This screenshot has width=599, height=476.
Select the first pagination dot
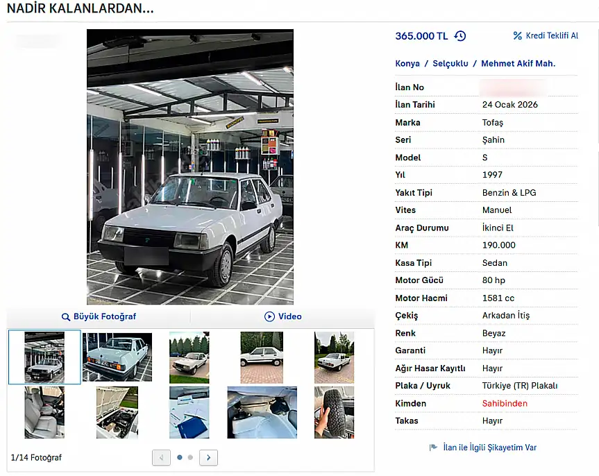180,457
